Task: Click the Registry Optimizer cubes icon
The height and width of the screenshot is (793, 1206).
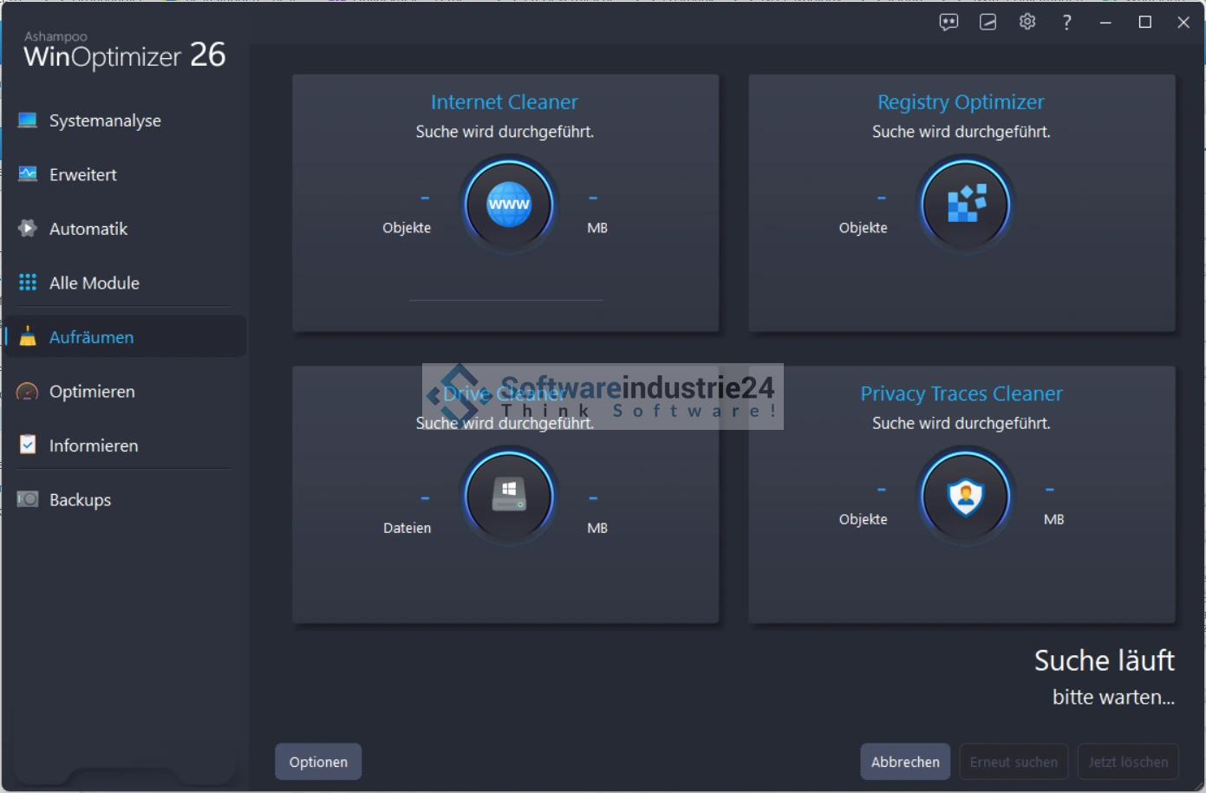Action: 965,205
